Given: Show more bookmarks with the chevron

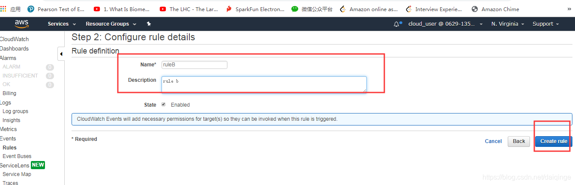Looking at the screenshot, I should pyautogui.click(x=569, y=9).
